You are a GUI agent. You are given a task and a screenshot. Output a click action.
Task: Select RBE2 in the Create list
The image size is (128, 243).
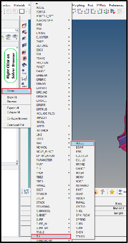[39, 177]
